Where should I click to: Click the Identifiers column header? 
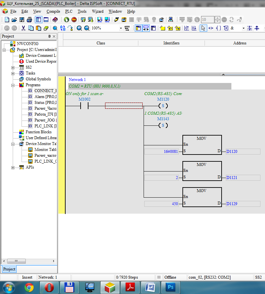click(x=171, y=43)
